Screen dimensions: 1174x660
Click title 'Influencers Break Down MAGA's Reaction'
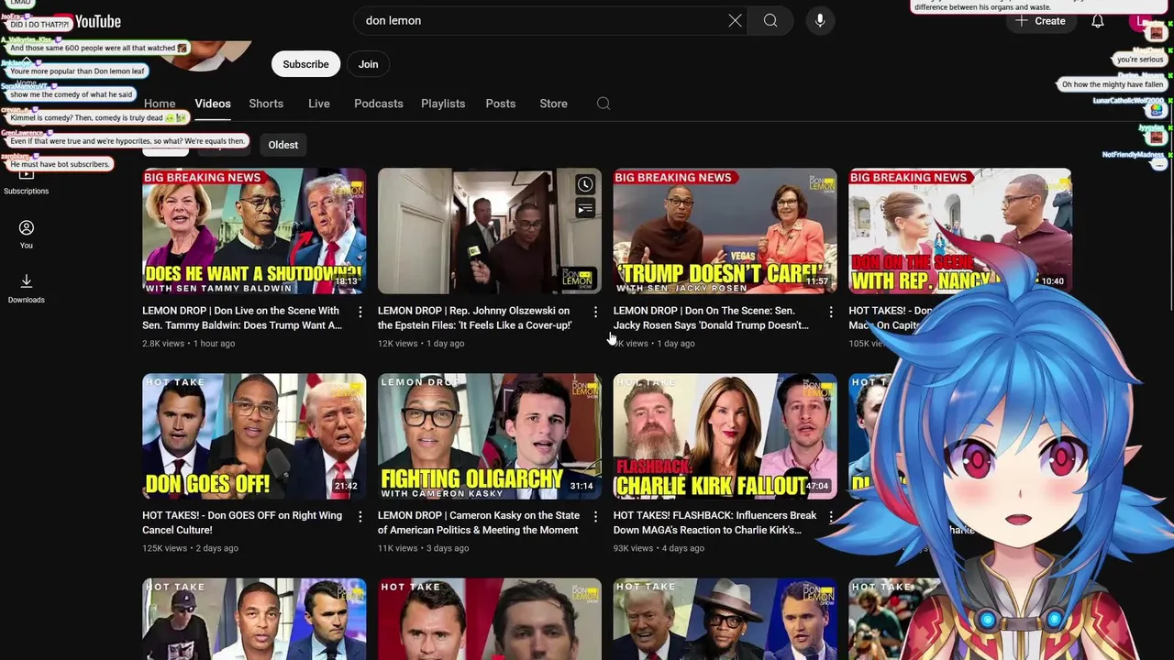(x=714, y=522)
